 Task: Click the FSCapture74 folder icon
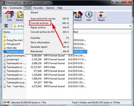5,44
